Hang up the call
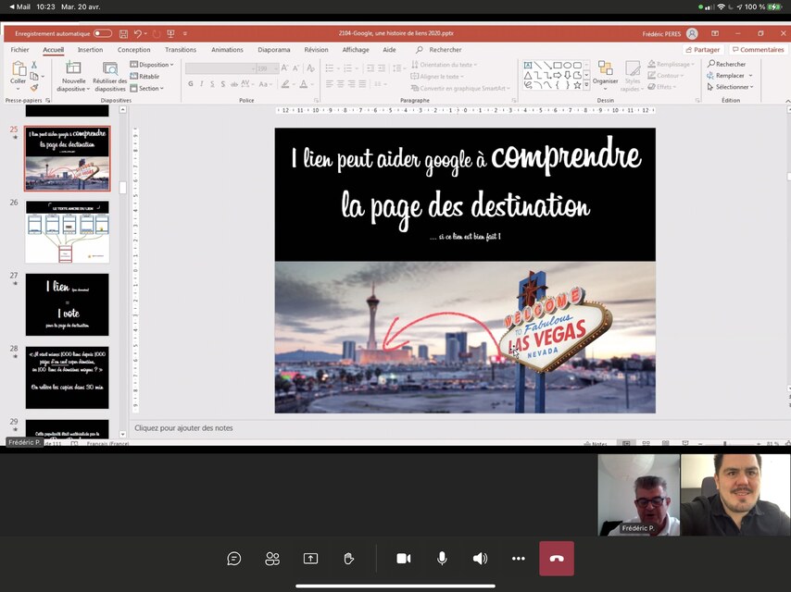Viewport: 791px width, 592px height. point(557,559)
